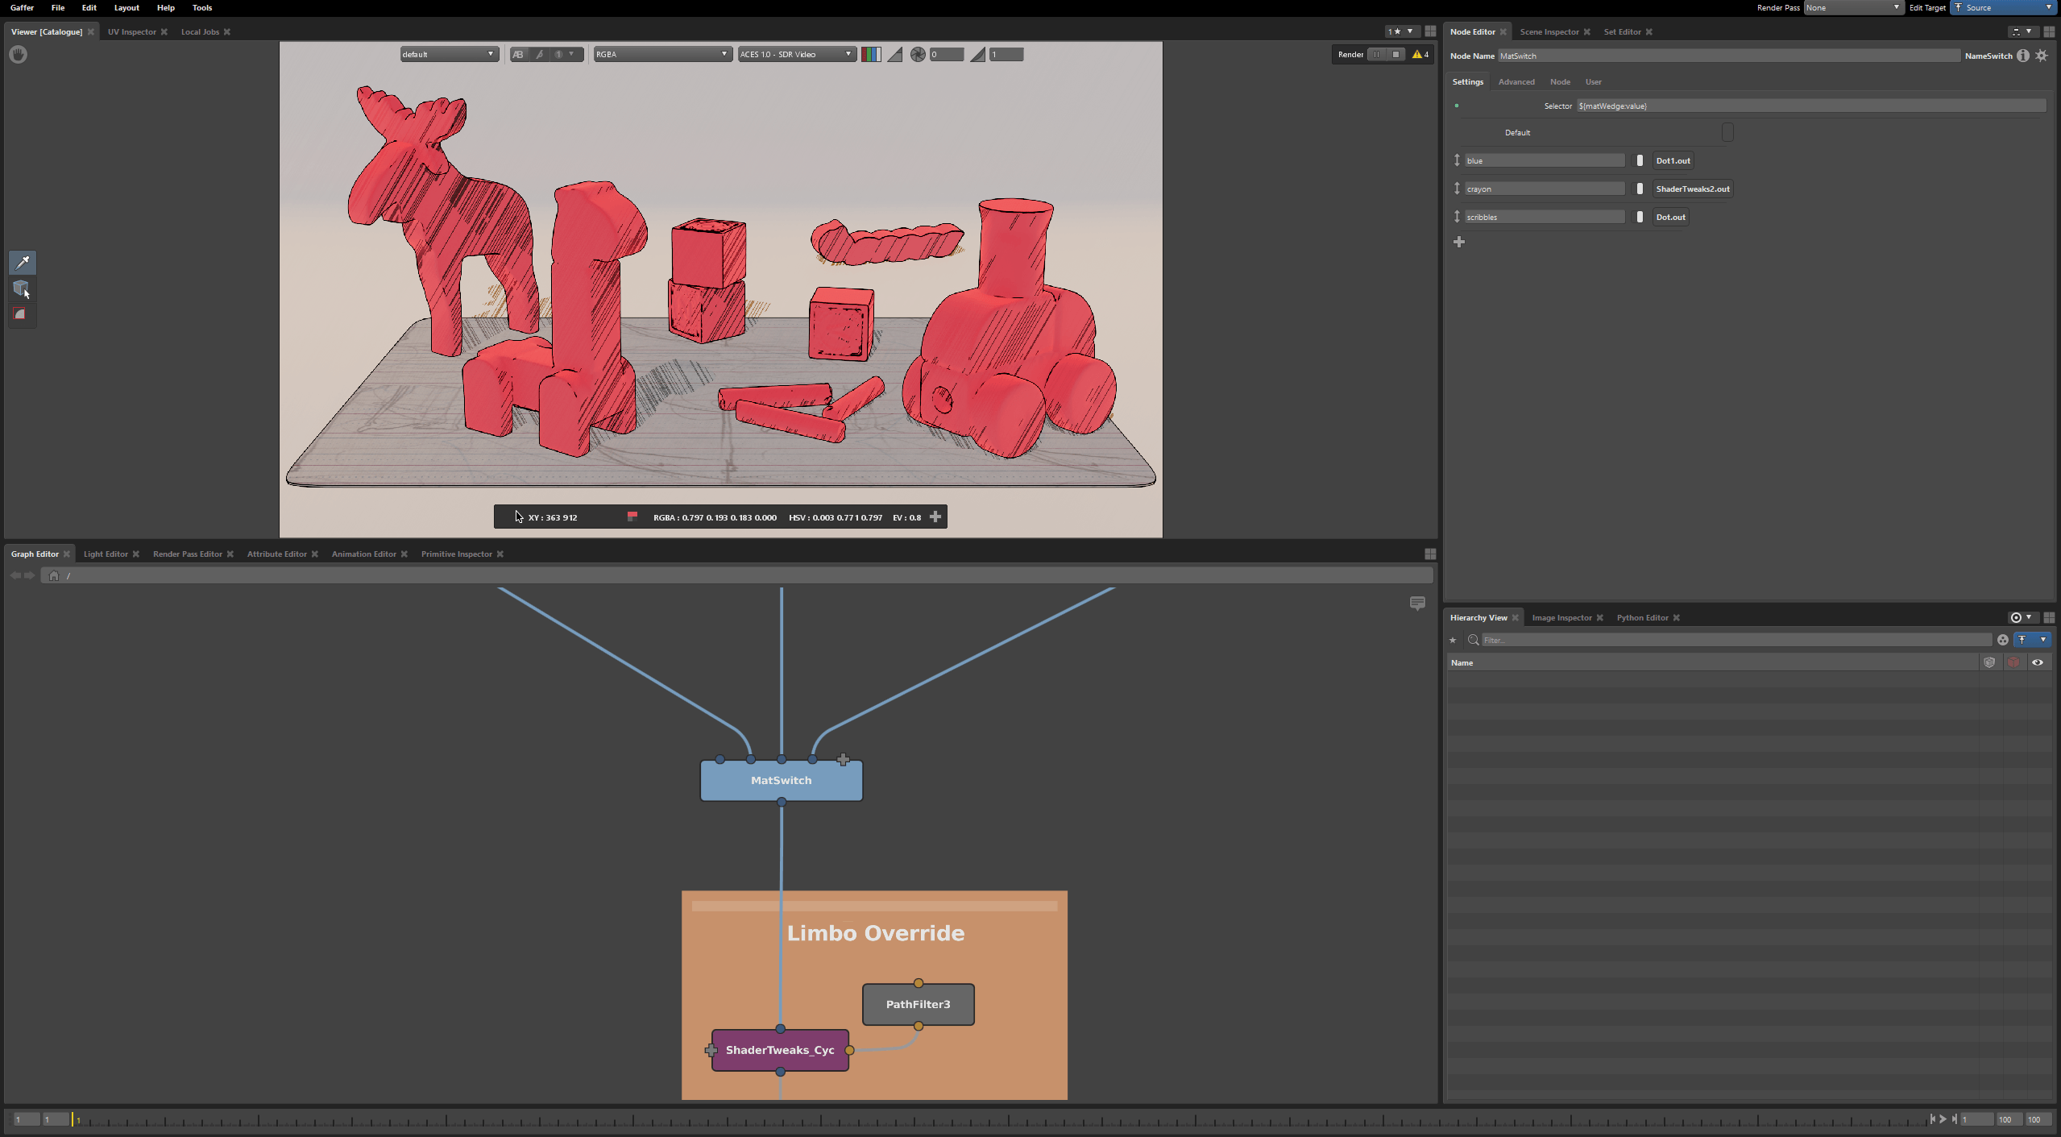The width and height of the screenshot is (2061, 1137).
Task: Click the inclusions cube column header icon
Action: 1989,662
